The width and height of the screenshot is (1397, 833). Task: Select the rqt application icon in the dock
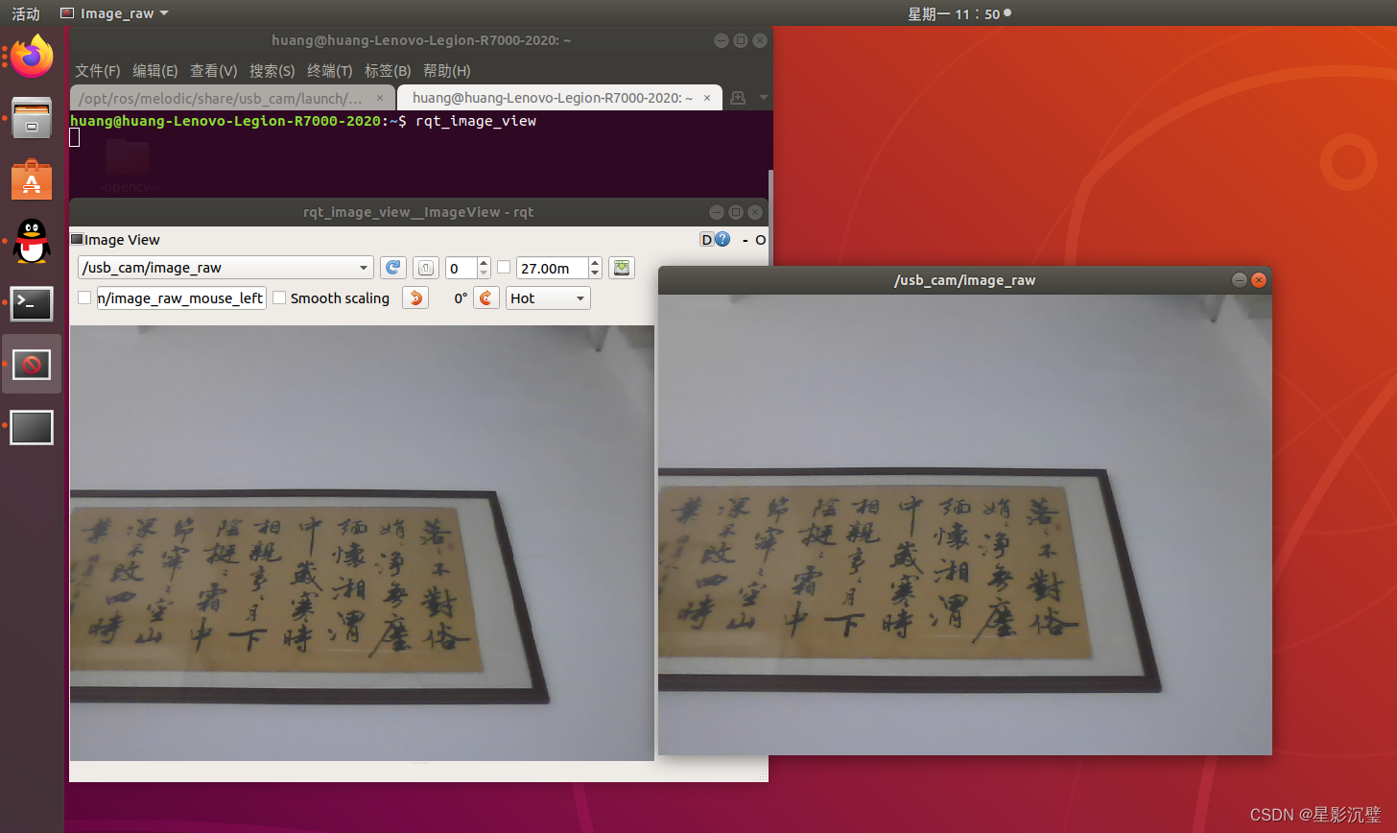click(32, 365)
